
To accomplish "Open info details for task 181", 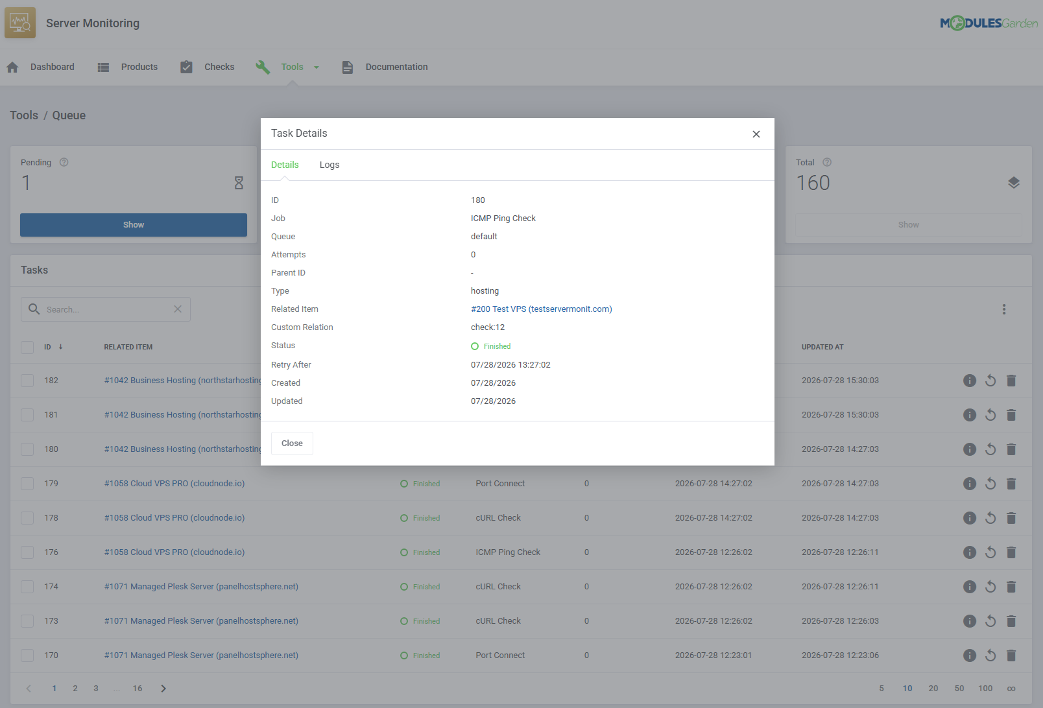I will pos(970,415).
